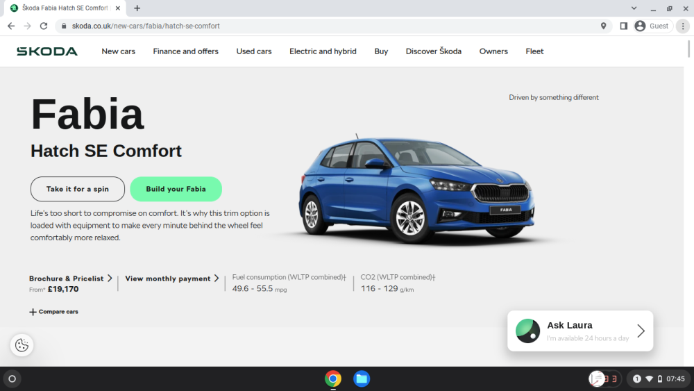Click the large Fabia heading
The image size is (694, 391).
point(87,115)
